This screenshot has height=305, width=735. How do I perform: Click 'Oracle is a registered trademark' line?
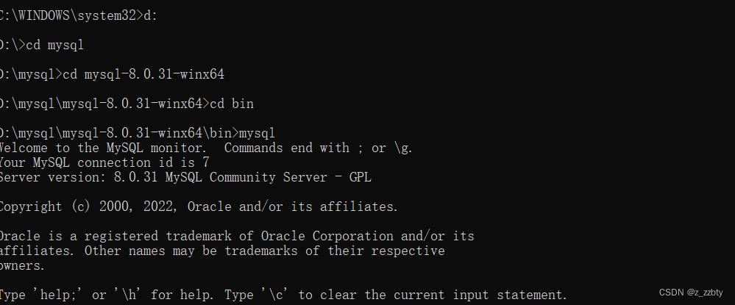click(237, 236)
